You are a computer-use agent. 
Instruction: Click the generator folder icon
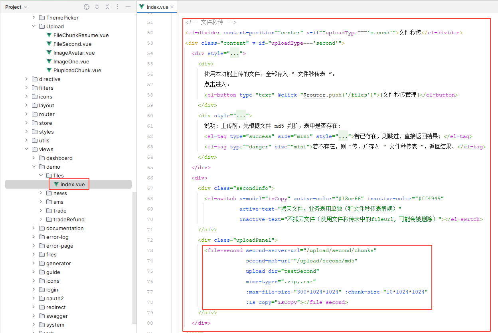tap(42, 263)
